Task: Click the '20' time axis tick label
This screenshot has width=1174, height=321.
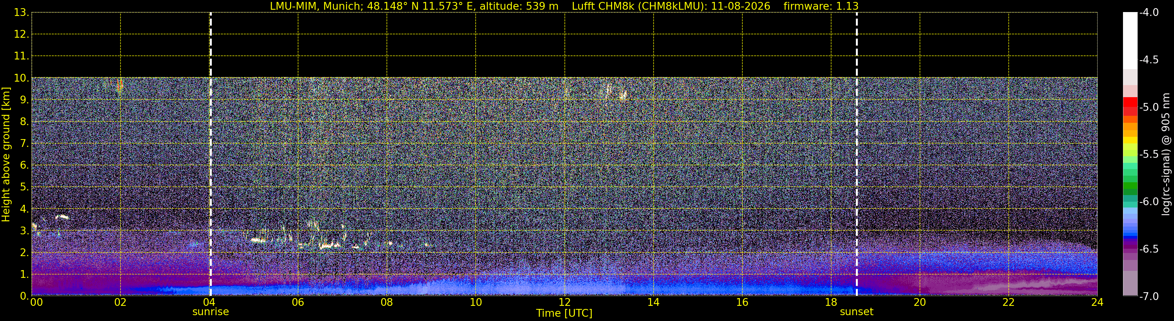Action: (920, 302)
